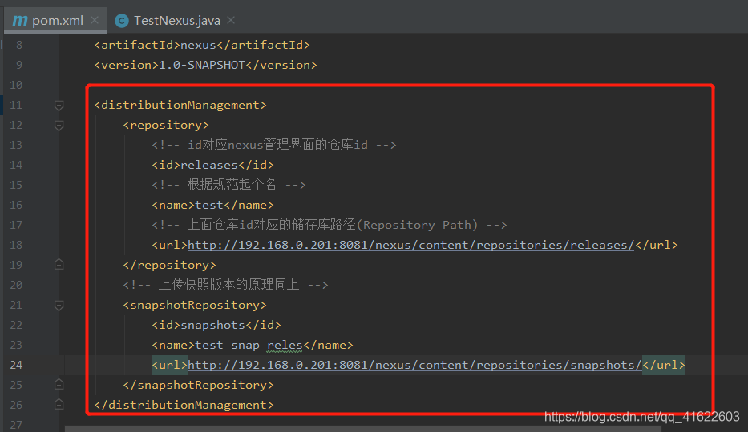Click the id releases line
The width and height of the screenshot is (748, 432).
(x=212, y=165)
